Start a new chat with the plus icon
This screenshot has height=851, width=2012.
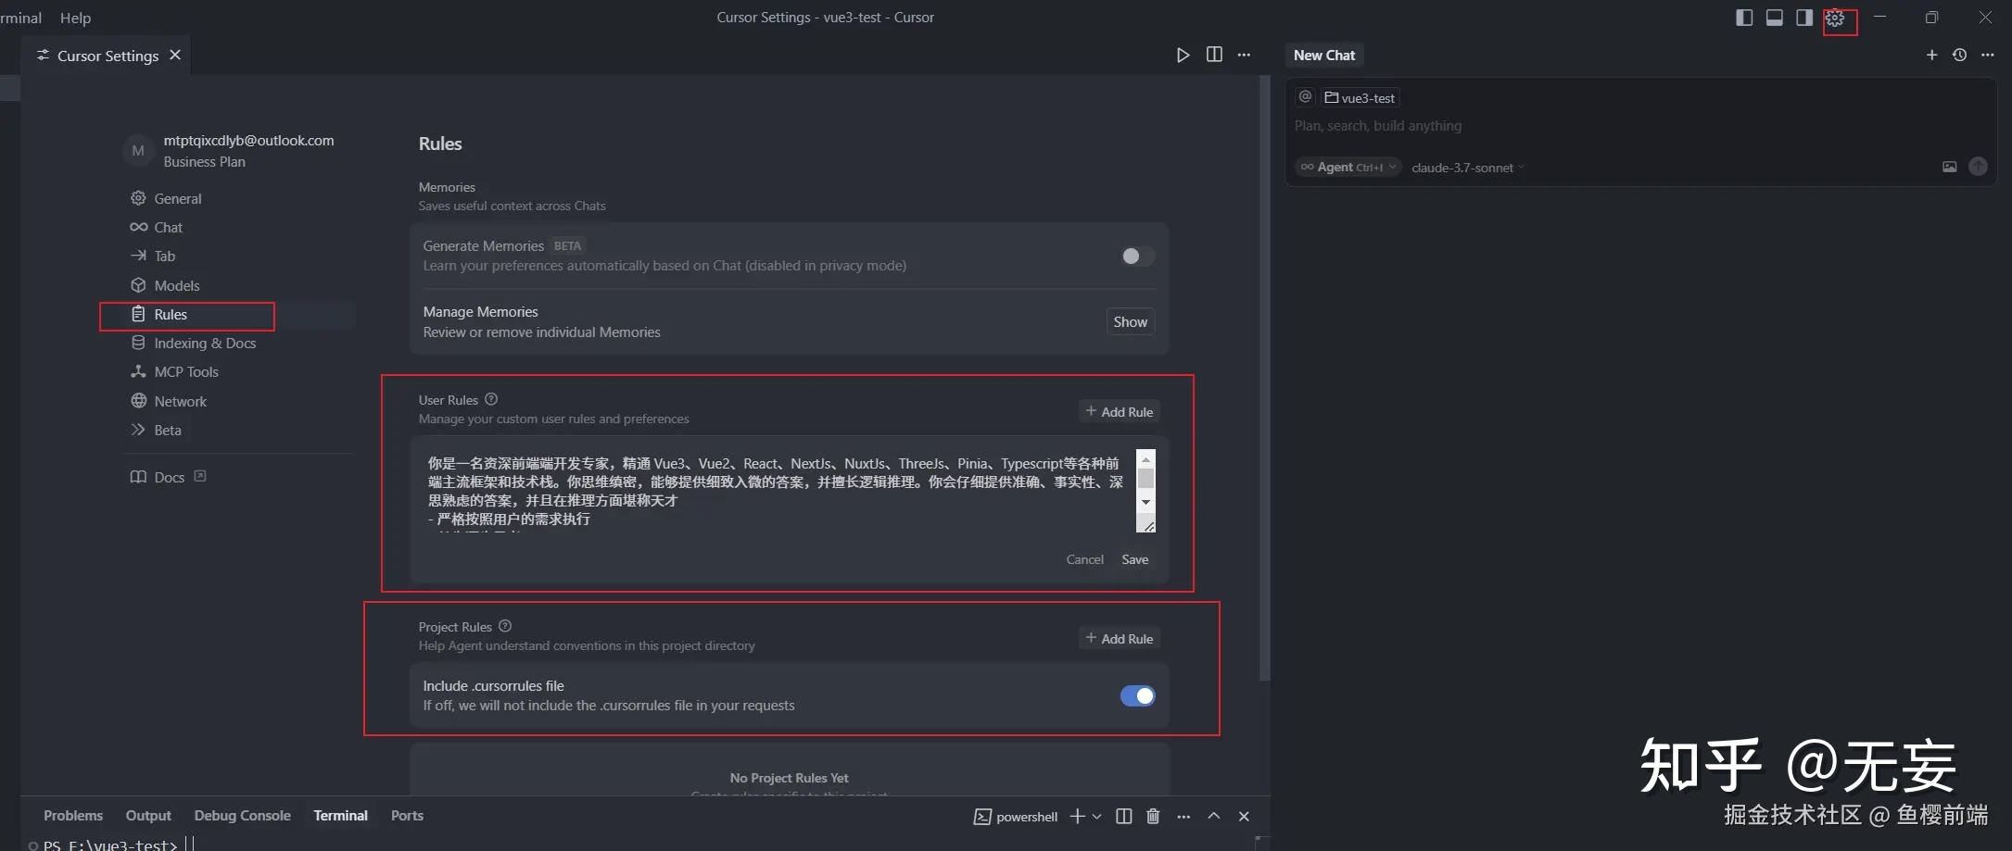(x=1932, y=55)
